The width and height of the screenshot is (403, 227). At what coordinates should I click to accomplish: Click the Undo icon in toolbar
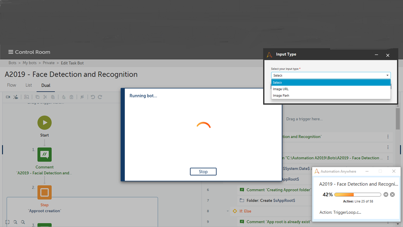[93, 97]
